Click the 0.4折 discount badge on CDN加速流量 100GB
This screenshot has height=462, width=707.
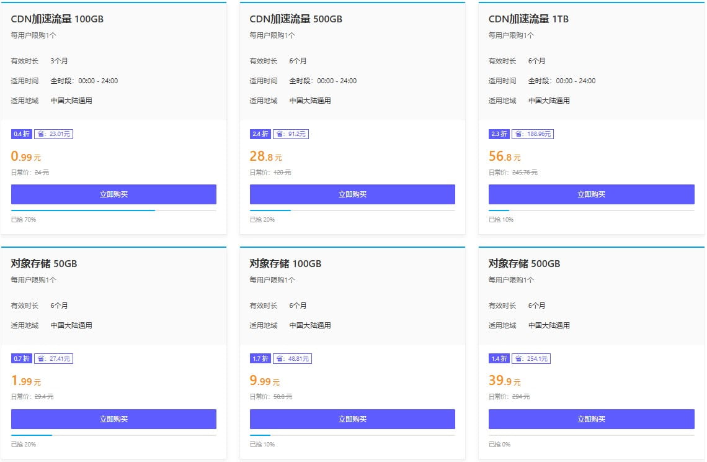20,134
